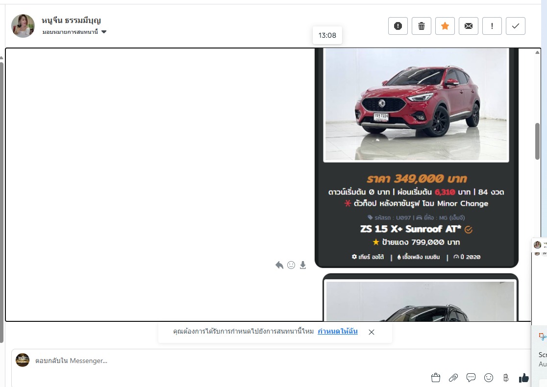Mark conversation as spam using the exclamation-circle icon

pos(398,26)
